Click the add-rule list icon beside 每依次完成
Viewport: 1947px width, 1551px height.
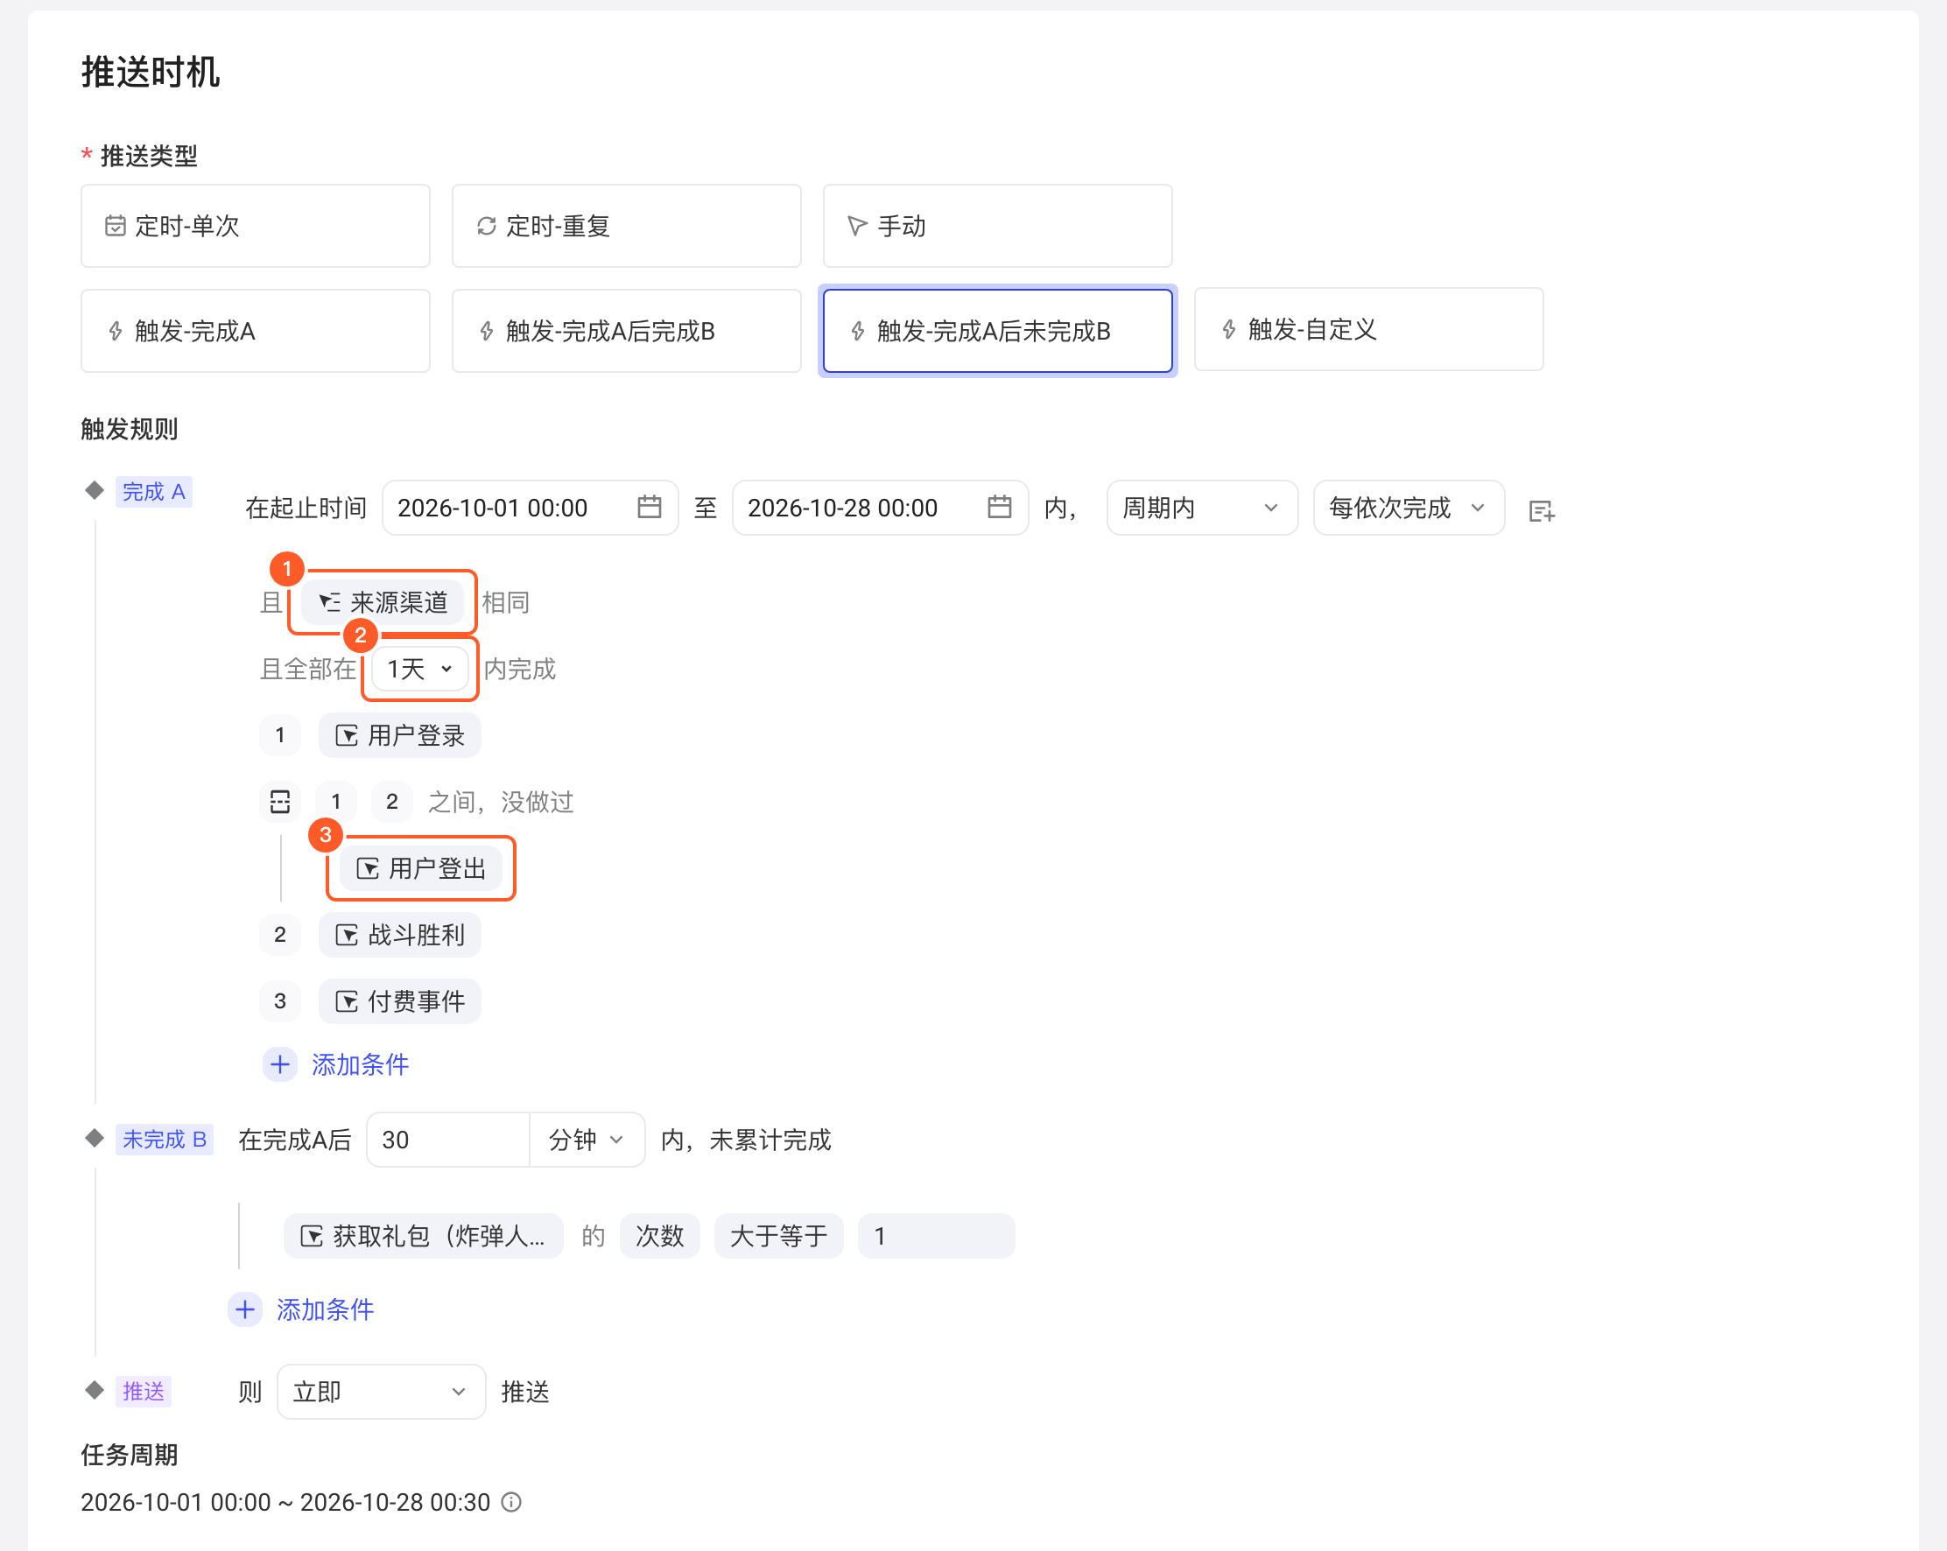[x=1542, y=512]
